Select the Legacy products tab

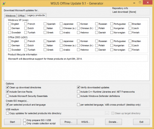click(36, 15)
